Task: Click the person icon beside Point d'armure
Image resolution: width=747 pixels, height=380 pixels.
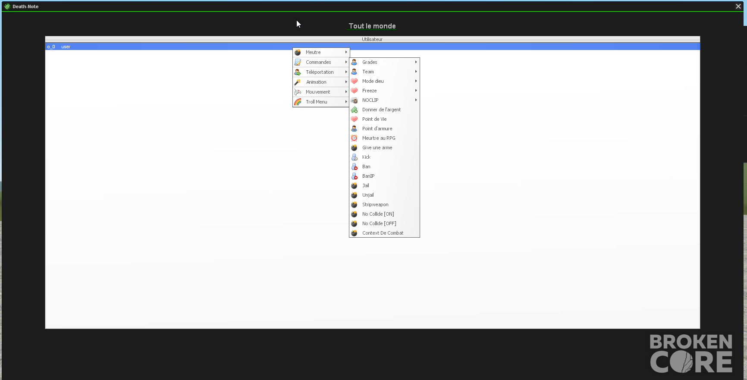Action: (354, 129)
